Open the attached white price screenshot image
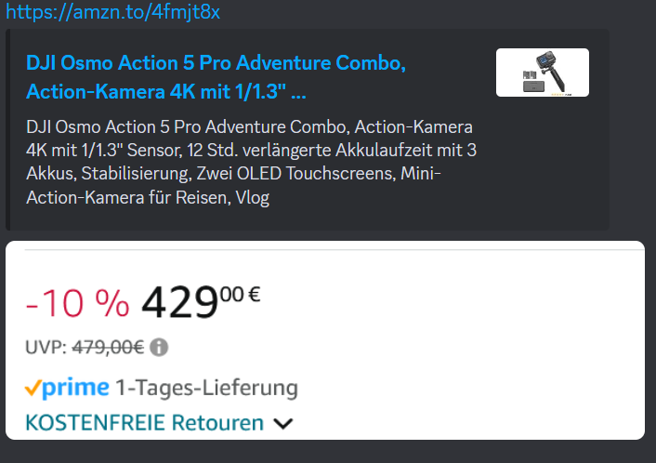This screenshot has width=656, height=463. (325, 340)
